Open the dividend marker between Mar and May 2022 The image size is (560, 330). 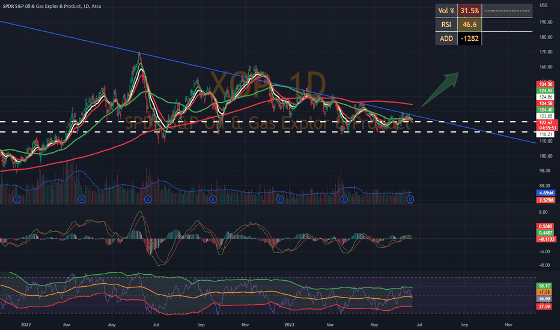click(82, 199)
